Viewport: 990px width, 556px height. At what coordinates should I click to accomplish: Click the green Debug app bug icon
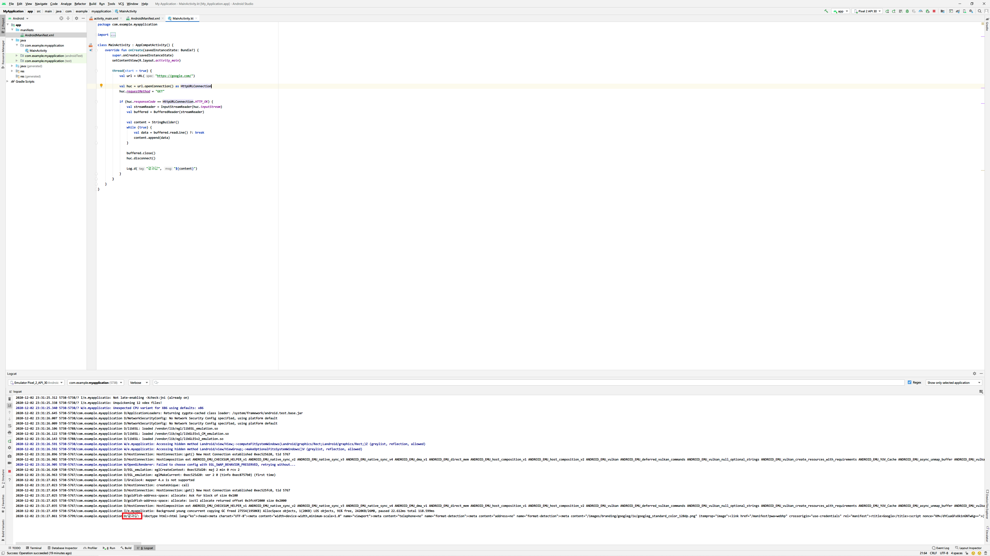907,11
